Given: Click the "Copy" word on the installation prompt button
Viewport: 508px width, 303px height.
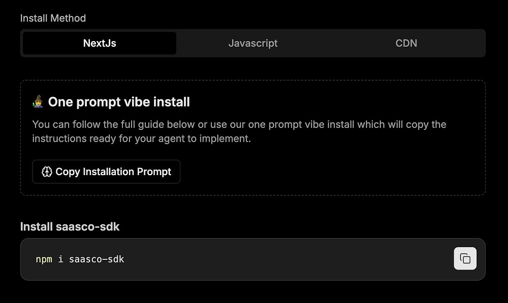Looking at the screenshot, I should point(68,172).
